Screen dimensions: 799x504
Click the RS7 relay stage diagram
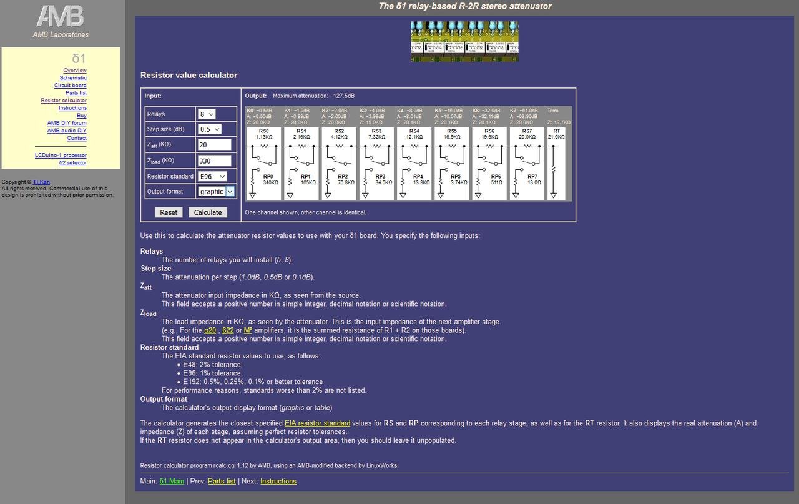click(527, 164)
